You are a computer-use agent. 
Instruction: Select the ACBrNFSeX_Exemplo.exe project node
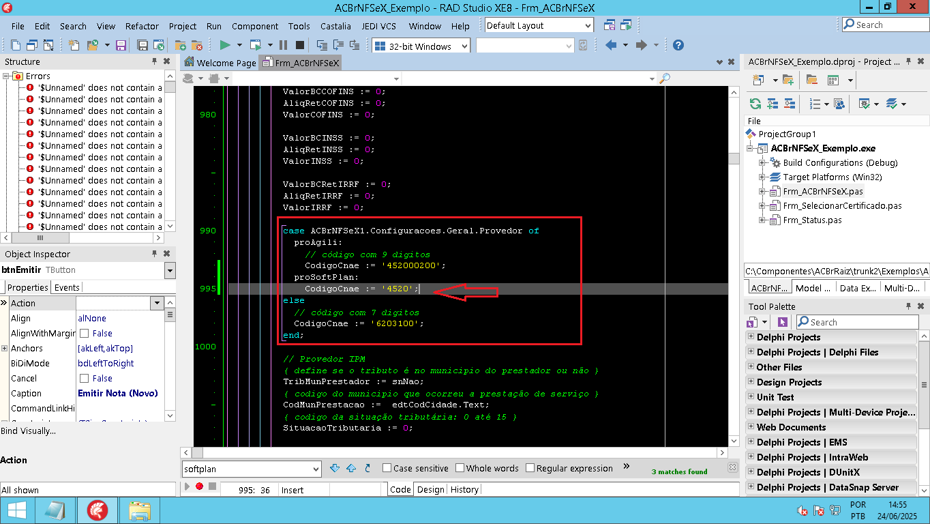point(822,148)
